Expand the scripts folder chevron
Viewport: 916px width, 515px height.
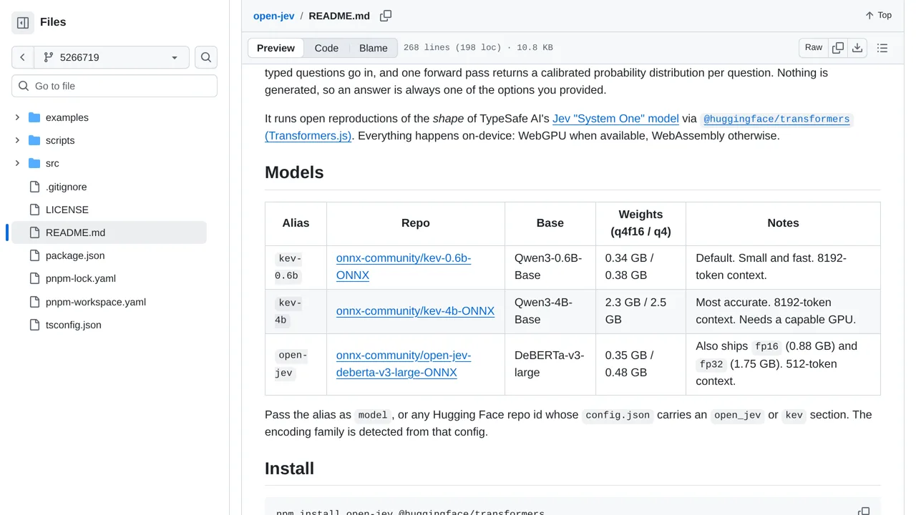click(17, 140)
